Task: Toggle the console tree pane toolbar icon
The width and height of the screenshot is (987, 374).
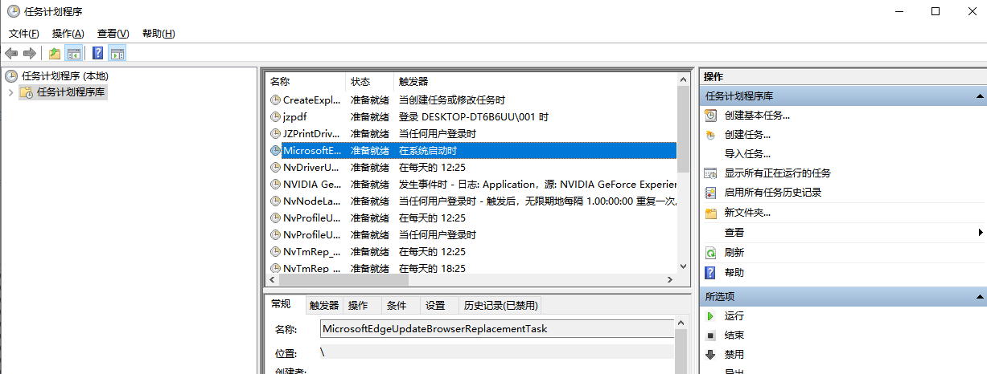Action: click(x=73, y=54)
